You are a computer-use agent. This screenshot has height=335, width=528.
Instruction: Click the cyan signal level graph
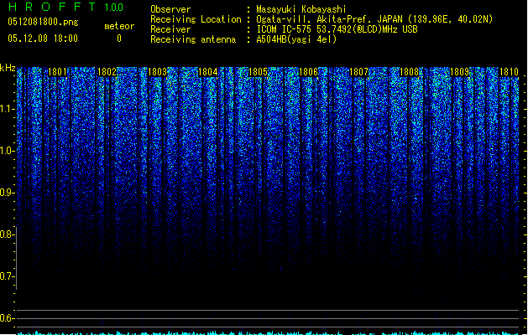[269, 332]
